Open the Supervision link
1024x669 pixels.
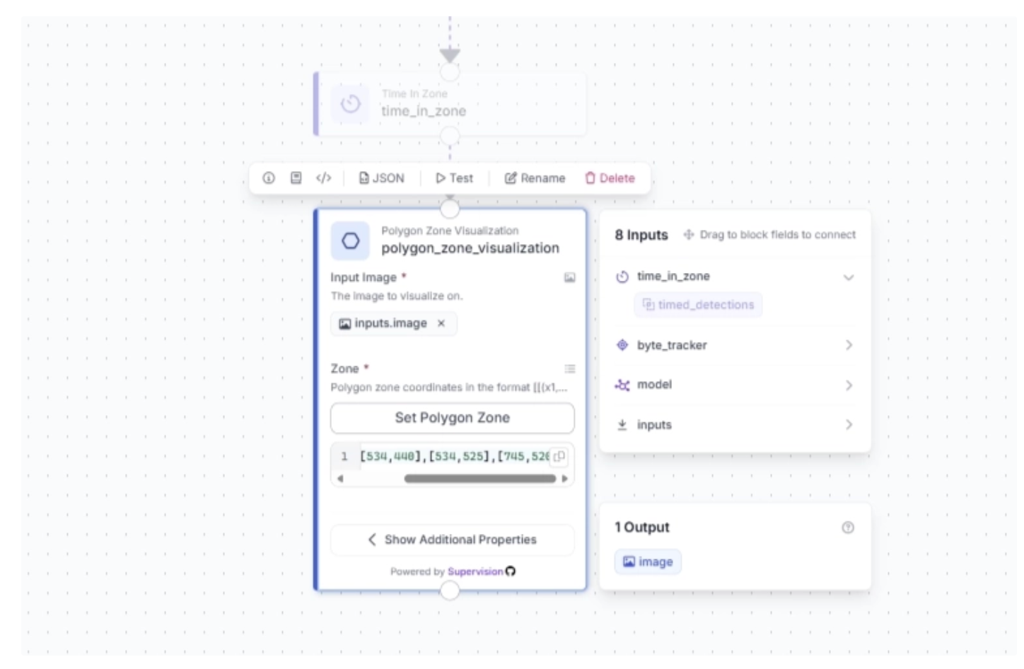click(475, 571)
